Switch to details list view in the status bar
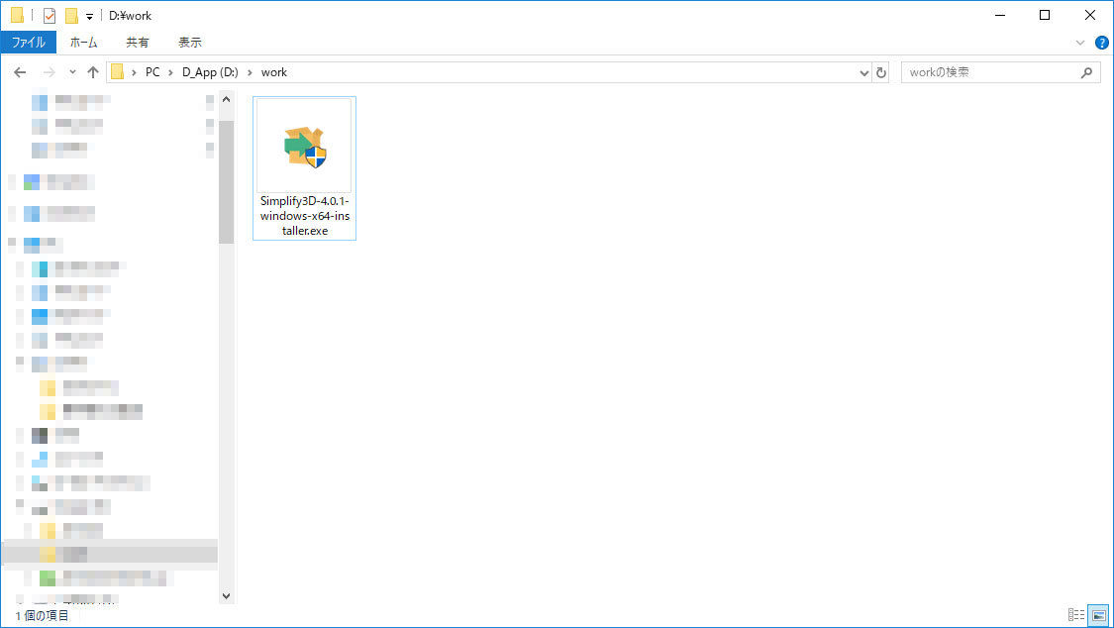1114x628 pixels. (x=1075, y=615)
